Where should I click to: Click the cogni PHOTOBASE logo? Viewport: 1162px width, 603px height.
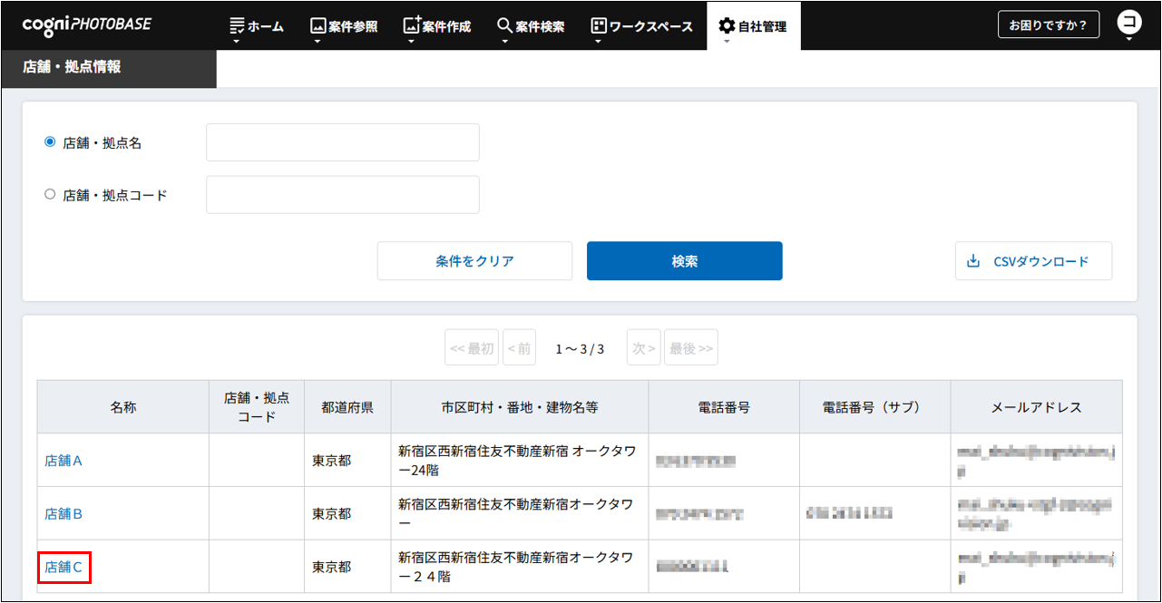(87, 24)
